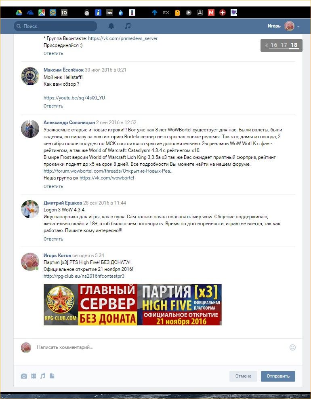Open the music note icon in header
The height and width of the screenshot is (399, 311).
(x=128, y=26)
